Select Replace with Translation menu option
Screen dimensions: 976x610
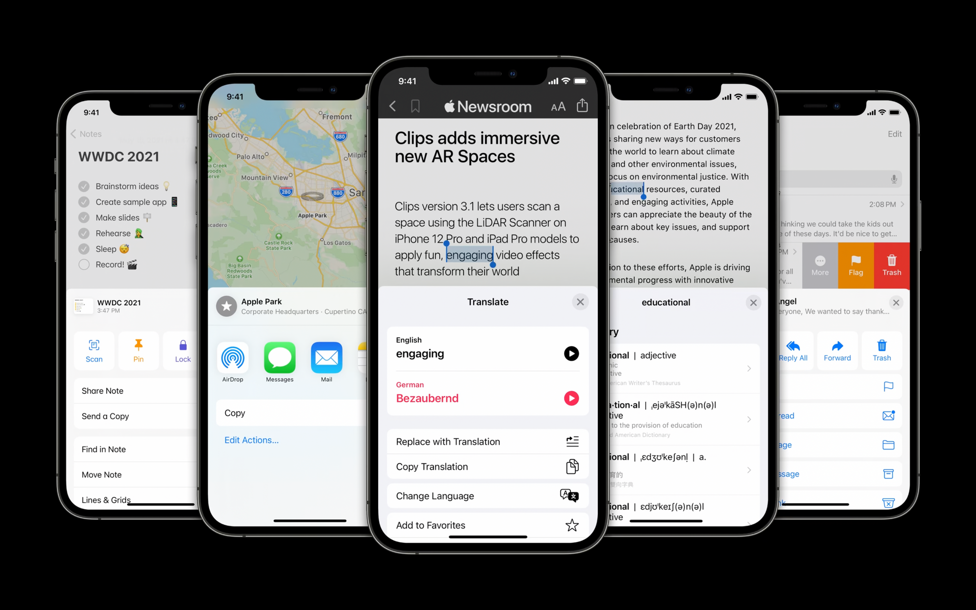point(487,441)
